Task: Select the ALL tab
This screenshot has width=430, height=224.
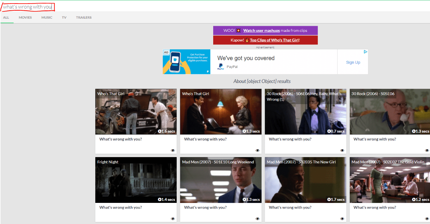Action: [6, 18]
